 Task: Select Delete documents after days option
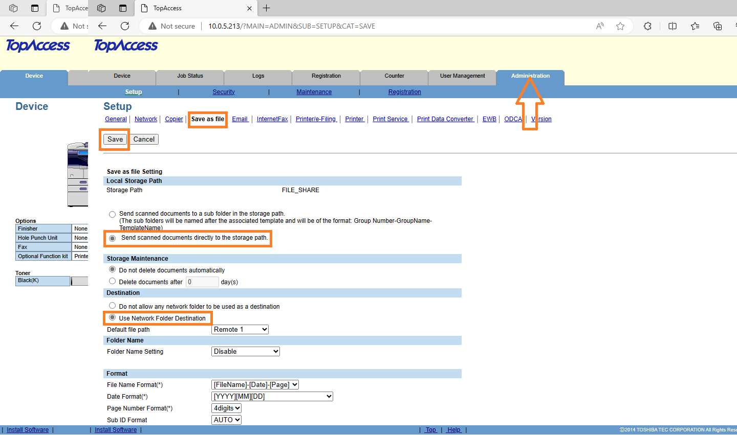coord(112,281)
